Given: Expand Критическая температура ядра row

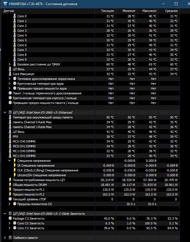Looking at the screenshot, I should click(10, 84).
